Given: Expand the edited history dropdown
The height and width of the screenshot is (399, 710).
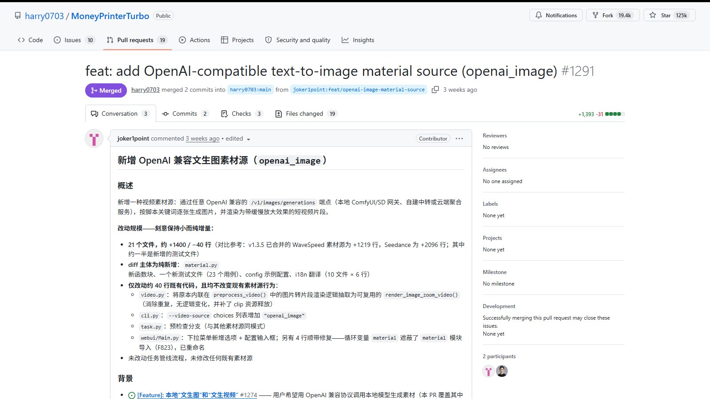Looking at the screenshot, I should pyautogui.click(x=238, y=139).
